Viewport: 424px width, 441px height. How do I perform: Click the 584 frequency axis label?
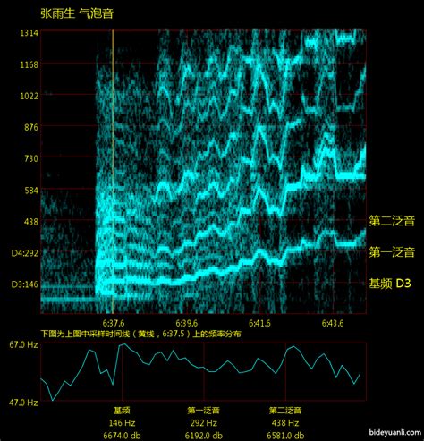31,191
